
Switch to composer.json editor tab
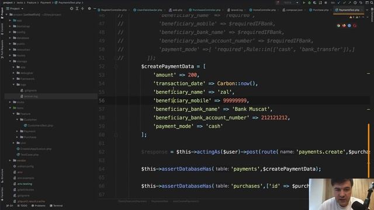coord(293,10)
